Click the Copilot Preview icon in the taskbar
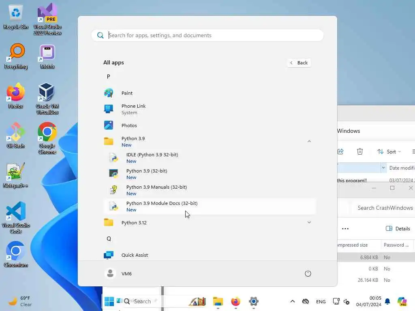The image size is (415, 311). coord(402,301)
